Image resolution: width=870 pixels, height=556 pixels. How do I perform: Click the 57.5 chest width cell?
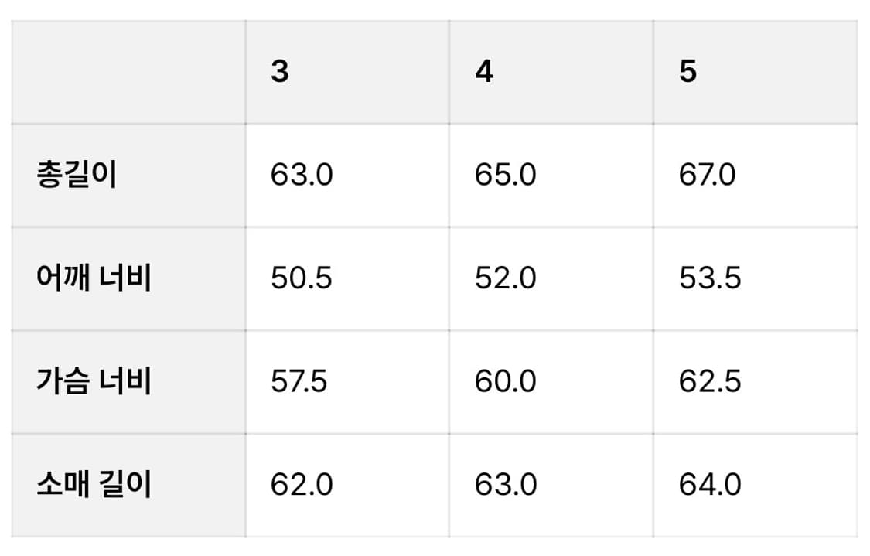[x=299, y=382]
